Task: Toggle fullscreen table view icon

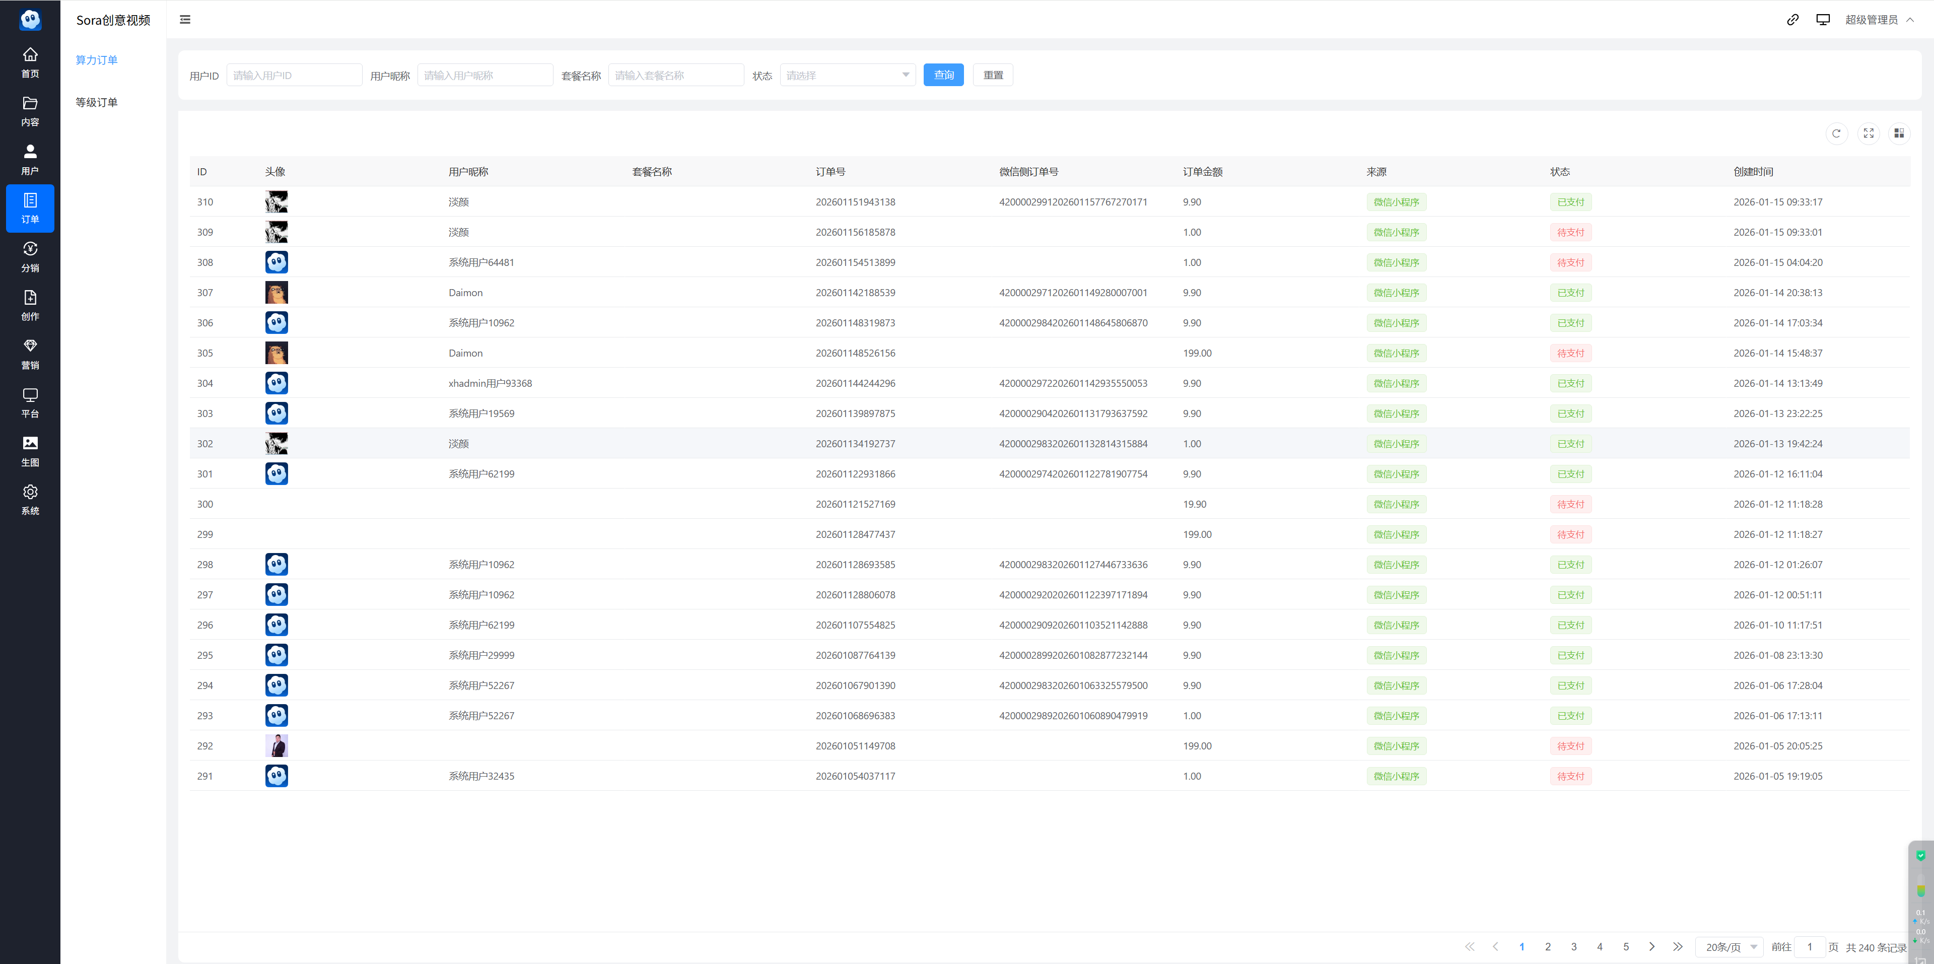Action: coord(1869,133)
